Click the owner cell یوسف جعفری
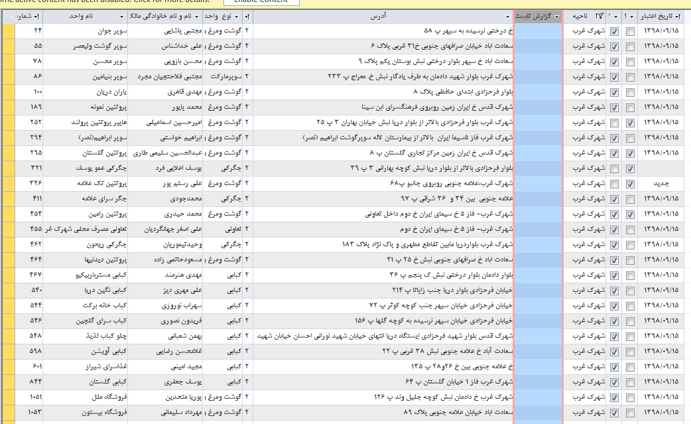The image size is (691, 424). [165, 382]
